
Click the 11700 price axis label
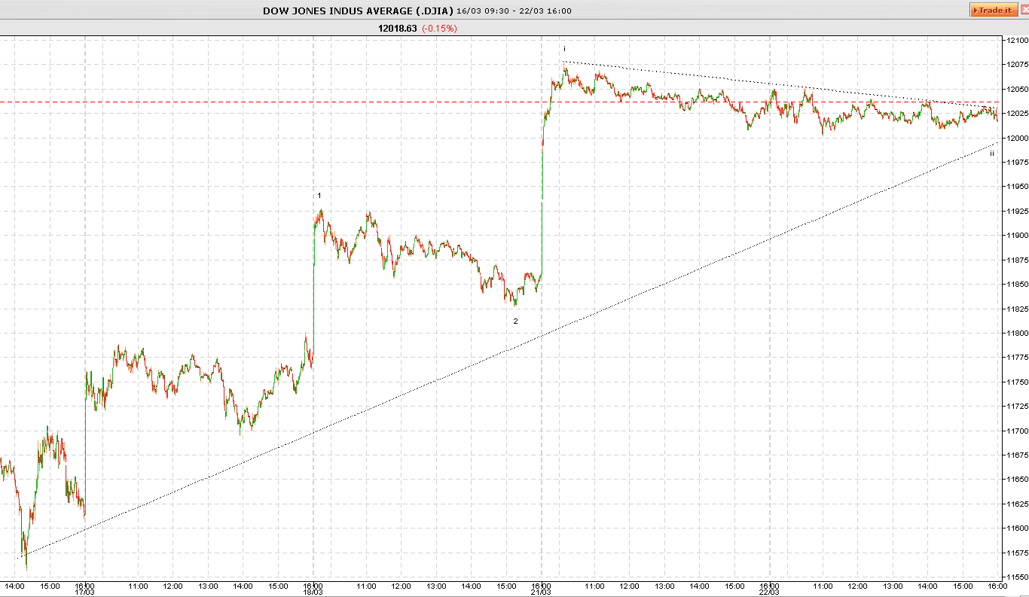coord(1016,431)
